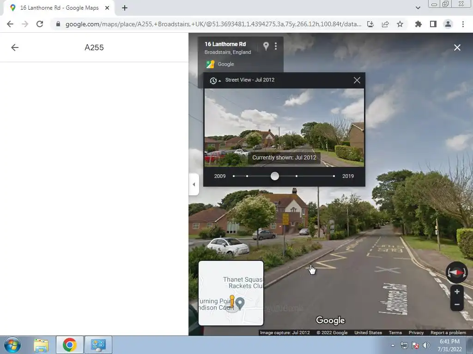This screenshot has width=473, height=354.
Task: Select the second timeline dot after 2009
Action: coord(247,176)
